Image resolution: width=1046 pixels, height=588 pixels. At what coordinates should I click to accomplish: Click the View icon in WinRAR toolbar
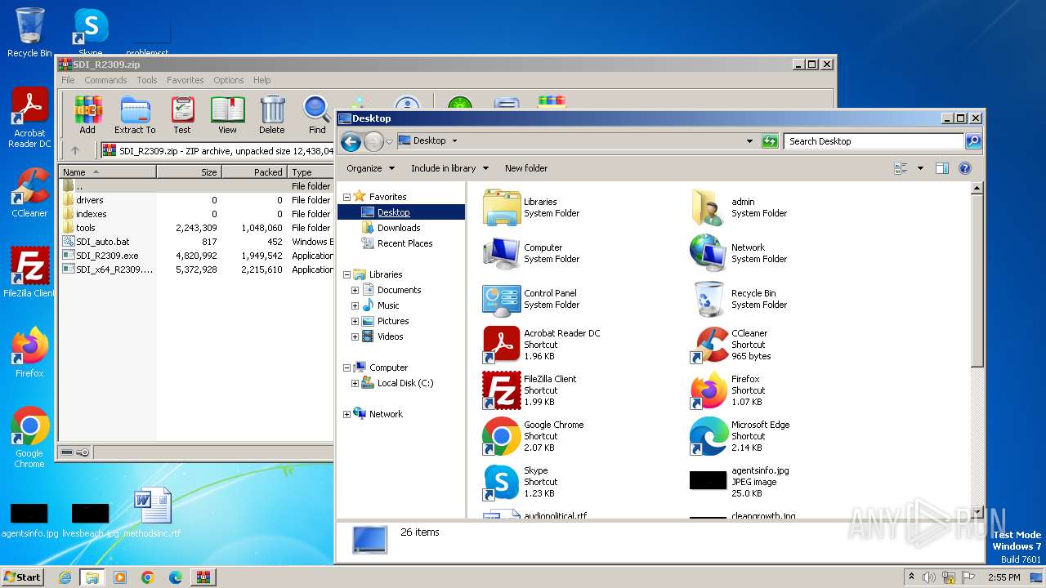tap(228, 115)
